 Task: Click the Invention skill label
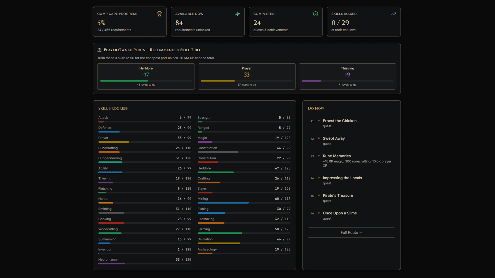[105, 250]
